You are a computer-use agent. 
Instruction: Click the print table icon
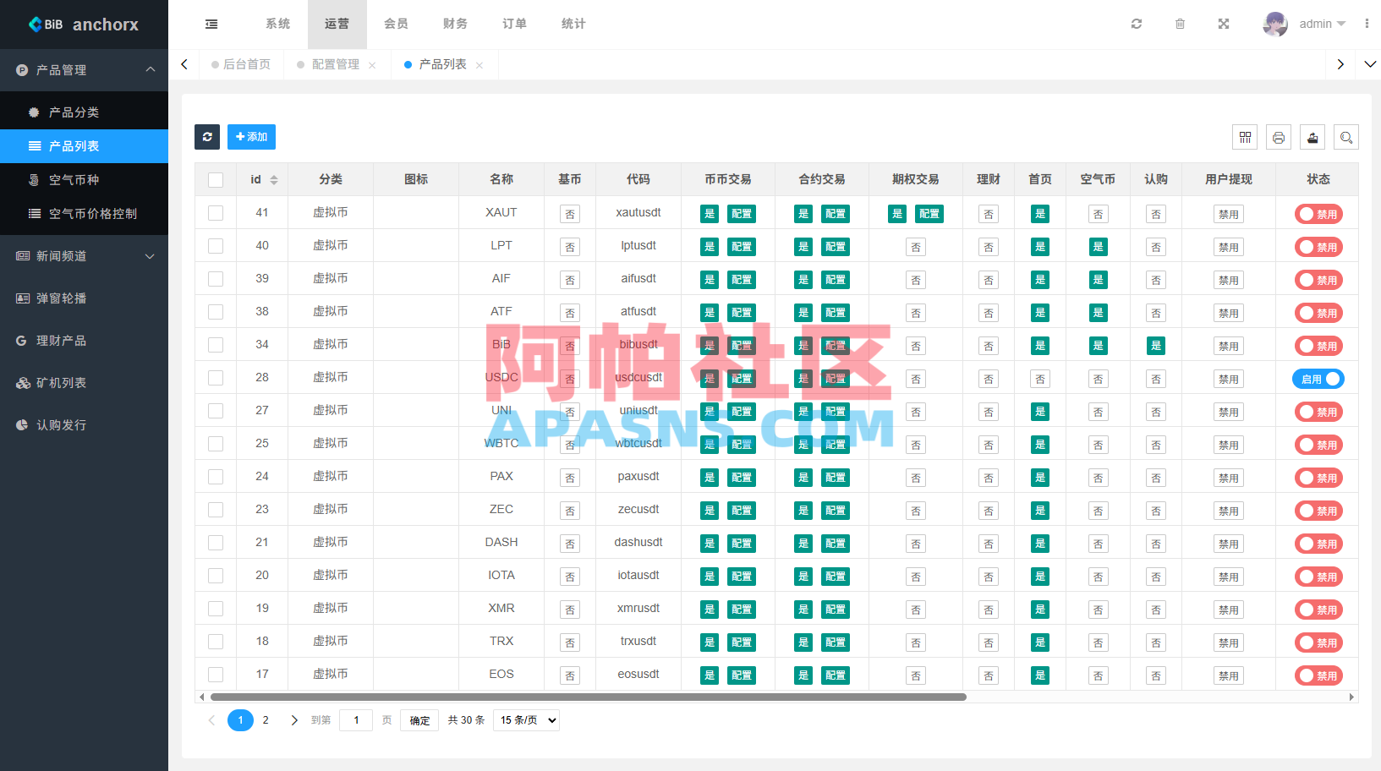pos(1279,137)
